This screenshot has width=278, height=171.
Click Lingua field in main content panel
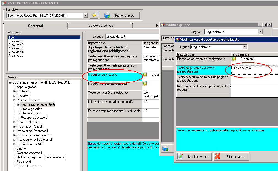(x=132, y=37)
